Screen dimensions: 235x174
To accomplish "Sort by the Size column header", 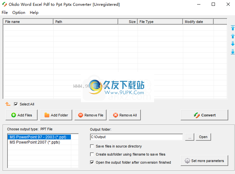I will coord(128,22).
